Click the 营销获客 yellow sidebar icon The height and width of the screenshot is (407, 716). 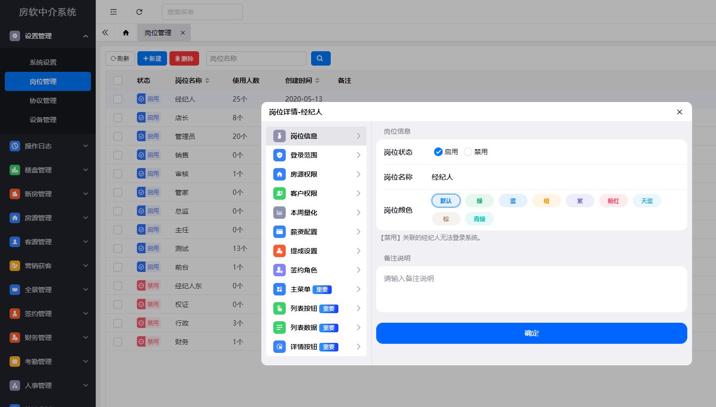click(x=15, y=266)
